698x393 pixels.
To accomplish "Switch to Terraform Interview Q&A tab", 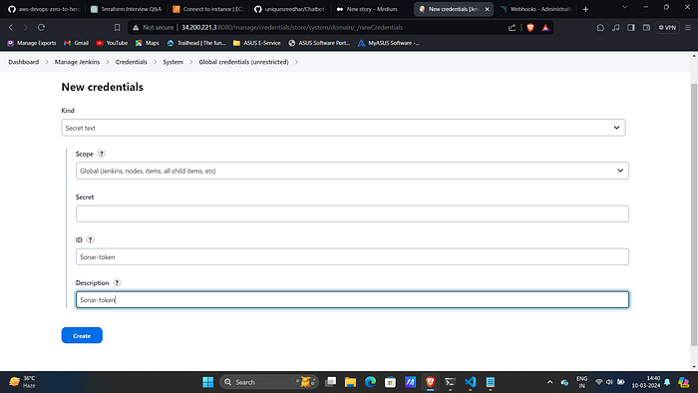I will pos(126,9).
